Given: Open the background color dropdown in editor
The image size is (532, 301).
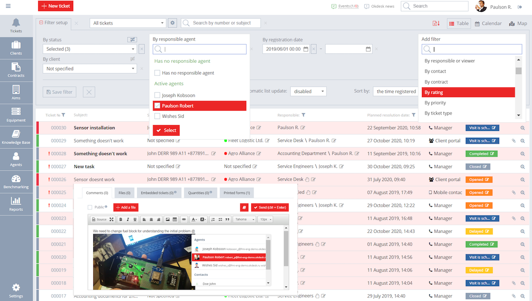Looking at the screenshot, I should point(203,219).
